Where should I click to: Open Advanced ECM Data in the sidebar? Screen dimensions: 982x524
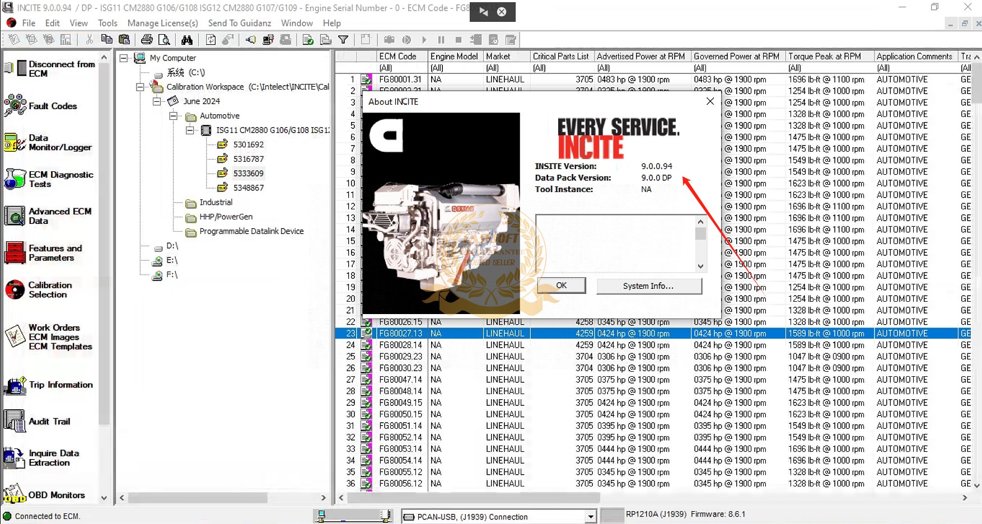(x=48, y=216)
